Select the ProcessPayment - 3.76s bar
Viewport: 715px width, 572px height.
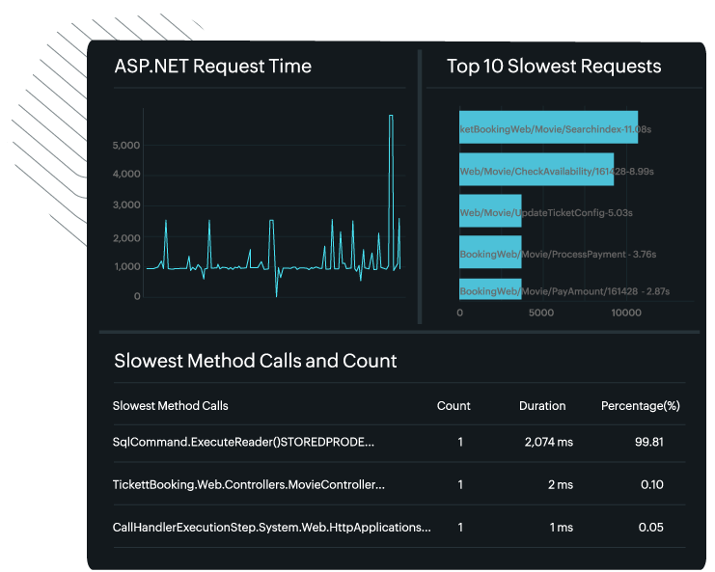[x=490, y=252]
